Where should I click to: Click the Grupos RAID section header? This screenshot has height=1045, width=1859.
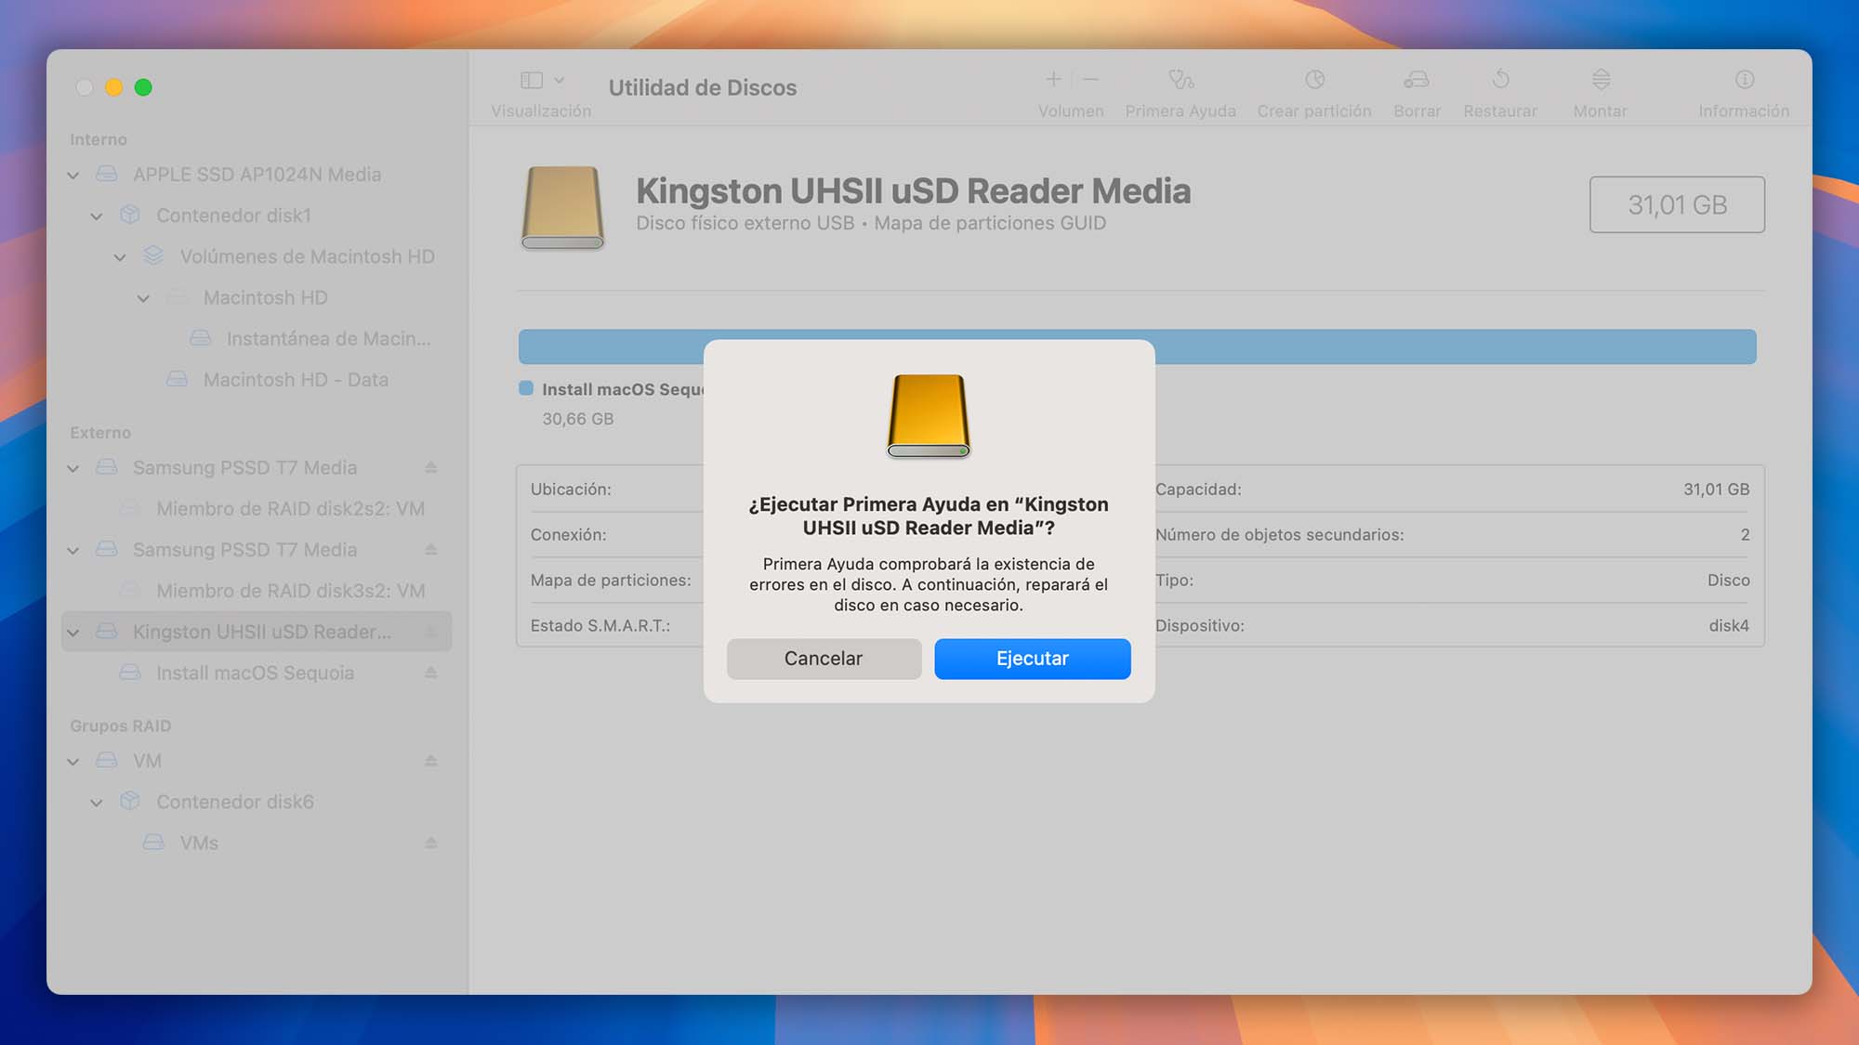pyautogui.click(x=121, y=726)
